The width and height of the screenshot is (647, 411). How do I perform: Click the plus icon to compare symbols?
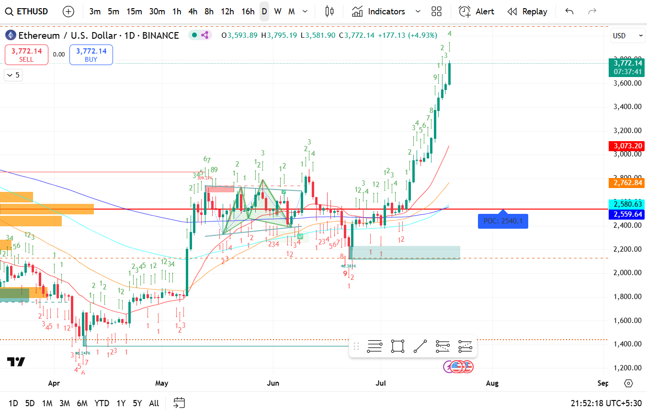pyautogui.click(x=68, y=11)
